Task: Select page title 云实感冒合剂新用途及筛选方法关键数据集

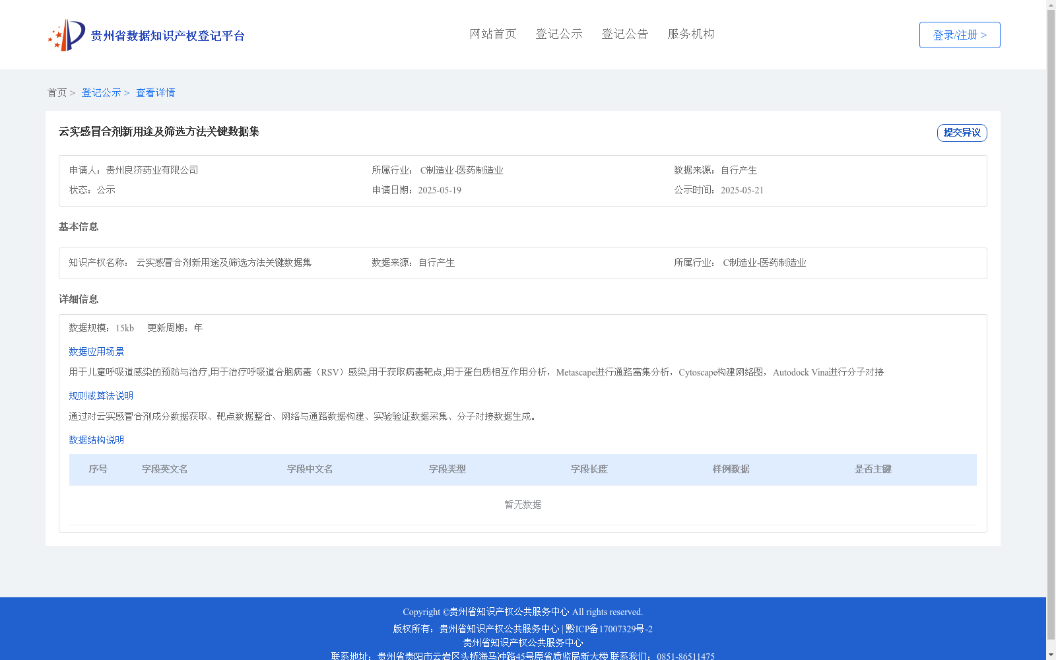Action: [159, 131]
